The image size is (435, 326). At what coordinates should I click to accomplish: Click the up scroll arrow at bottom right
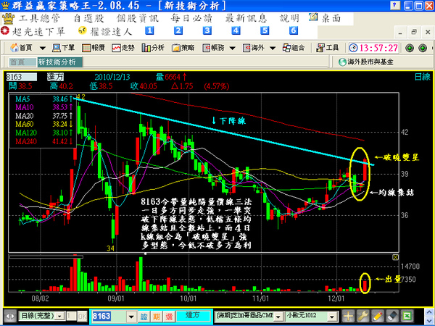coord(428,312)
